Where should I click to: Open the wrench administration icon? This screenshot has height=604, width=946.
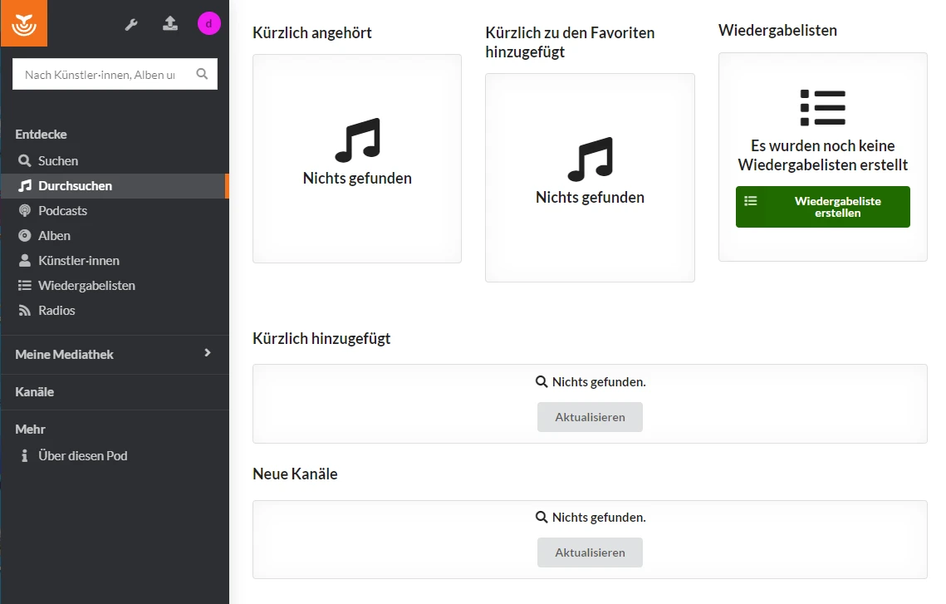[x=131, y=24]
